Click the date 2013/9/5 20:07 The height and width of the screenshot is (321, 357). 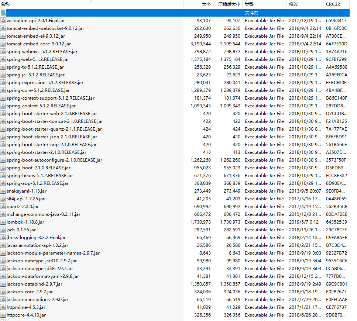[x=305, y=191]
